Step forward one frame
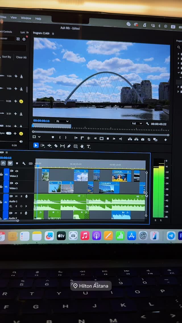182x323 pixels. [114, 139]
